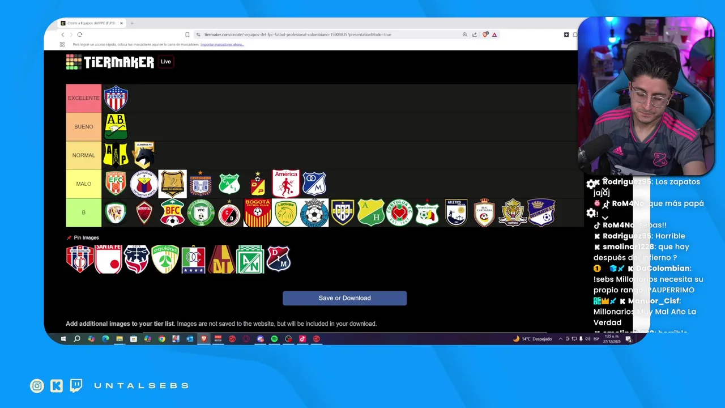The height and width of the screenshot is (408, 725).
Task: Open TikTok from the taskbar
Action: click(x=302, y=339)
